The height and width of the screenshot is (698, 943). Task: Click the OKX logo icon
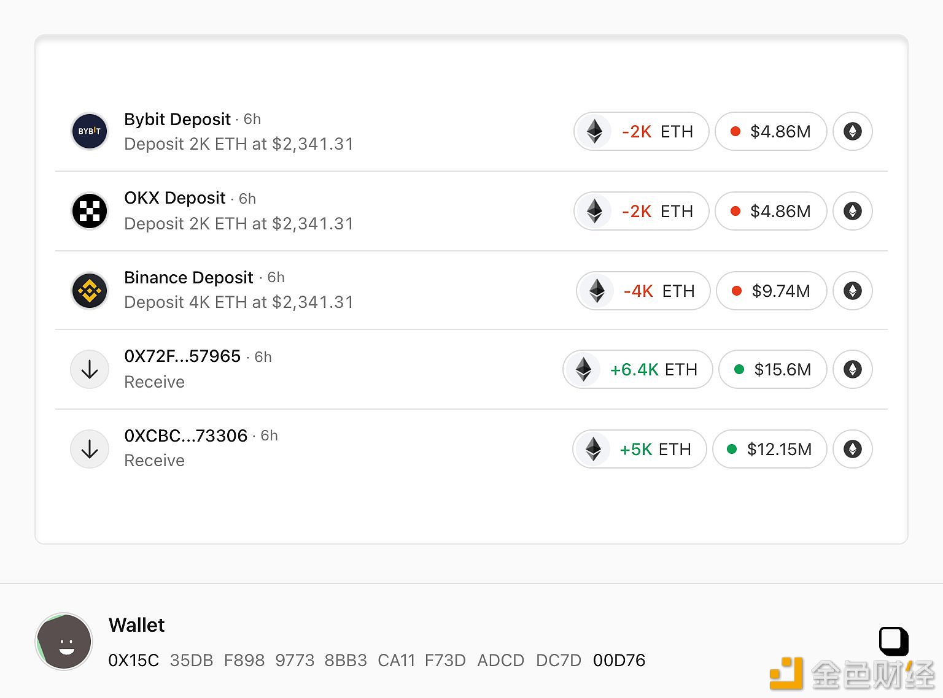[90, 211]
